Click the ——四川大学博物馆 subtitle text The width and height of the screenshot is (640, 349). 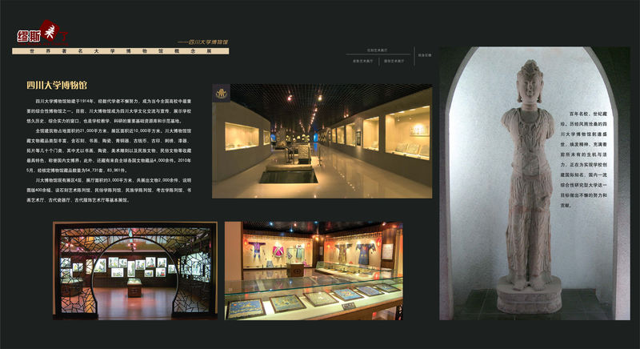203,42
